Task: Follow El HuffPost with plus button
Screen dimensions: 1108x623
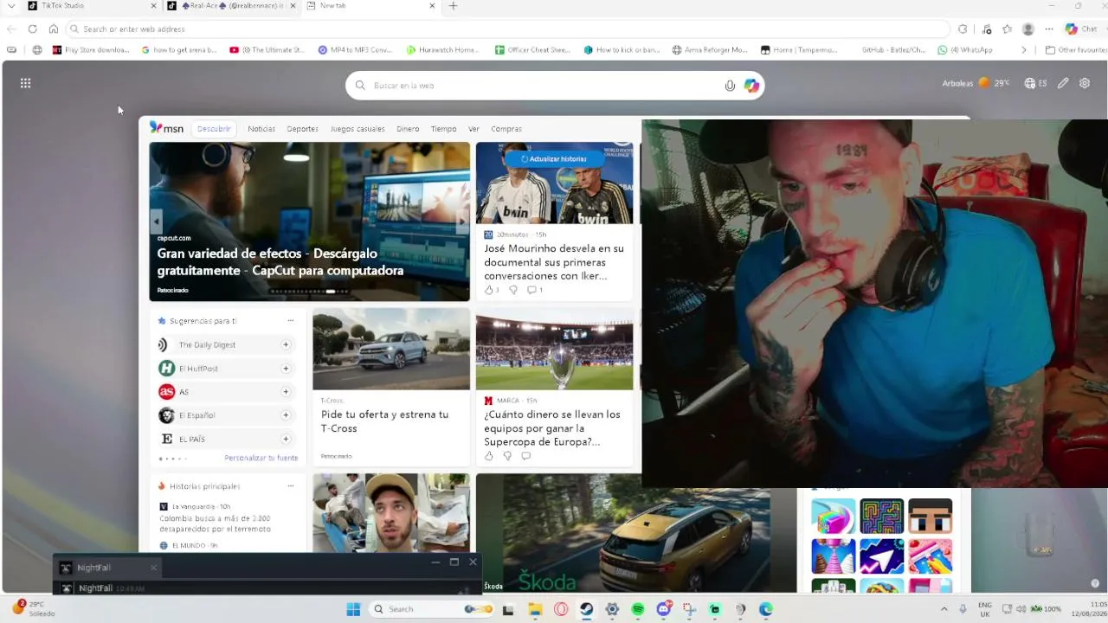Action: pyautogui.click(x=286, y=369)
